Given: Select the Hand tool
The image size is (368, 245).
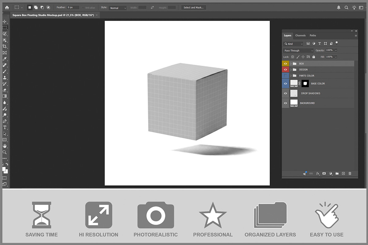Looking at the screenshot, I should pyautogui.click(x=5, y=146).
